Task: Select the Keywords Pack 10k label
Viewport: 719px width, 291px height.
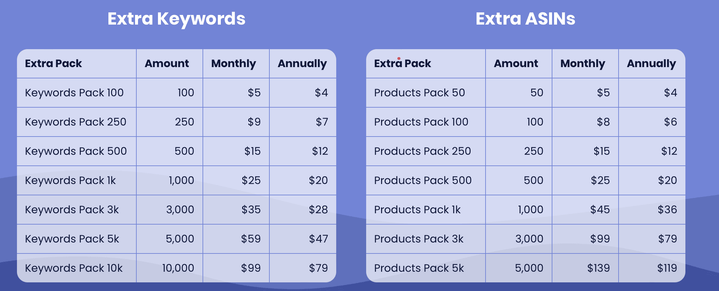Action: [74, 268]
